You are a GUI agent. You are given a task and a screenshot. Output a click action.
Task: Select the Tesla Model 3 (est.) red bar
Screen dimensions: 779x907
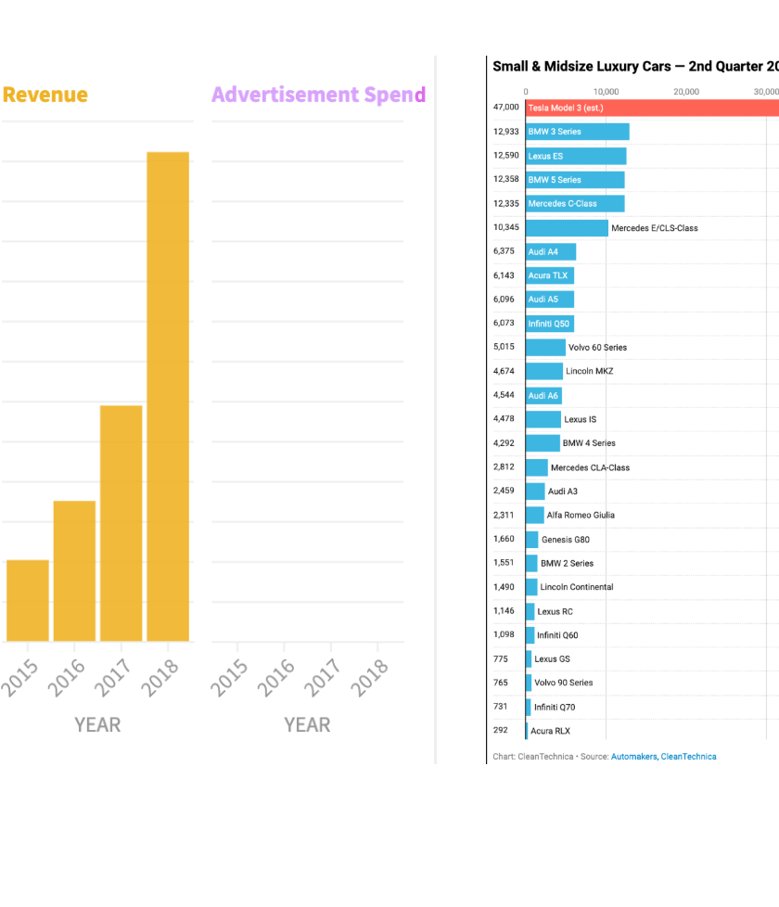(652, 109)
